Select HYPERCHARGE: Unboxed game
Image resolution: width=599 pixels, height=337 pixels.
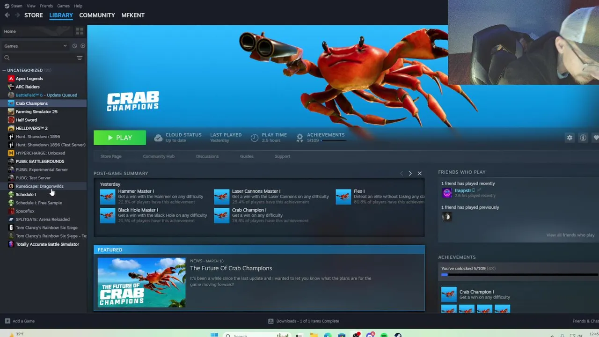click(x=40, y=153)
